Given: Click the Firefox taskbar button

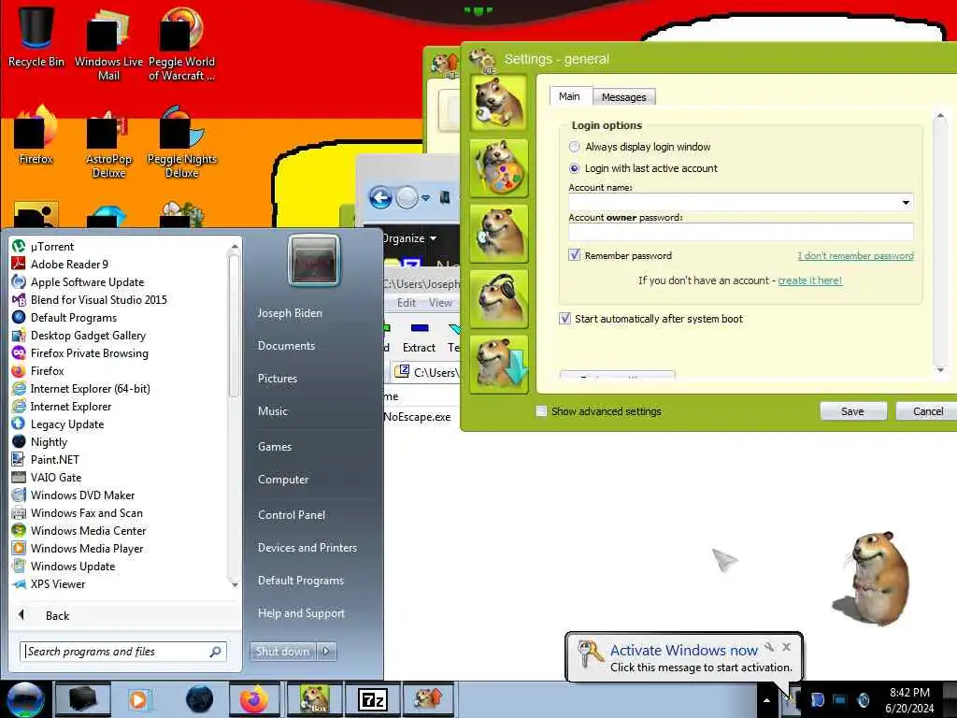Looking at the screenshot, I should point(254,699).
